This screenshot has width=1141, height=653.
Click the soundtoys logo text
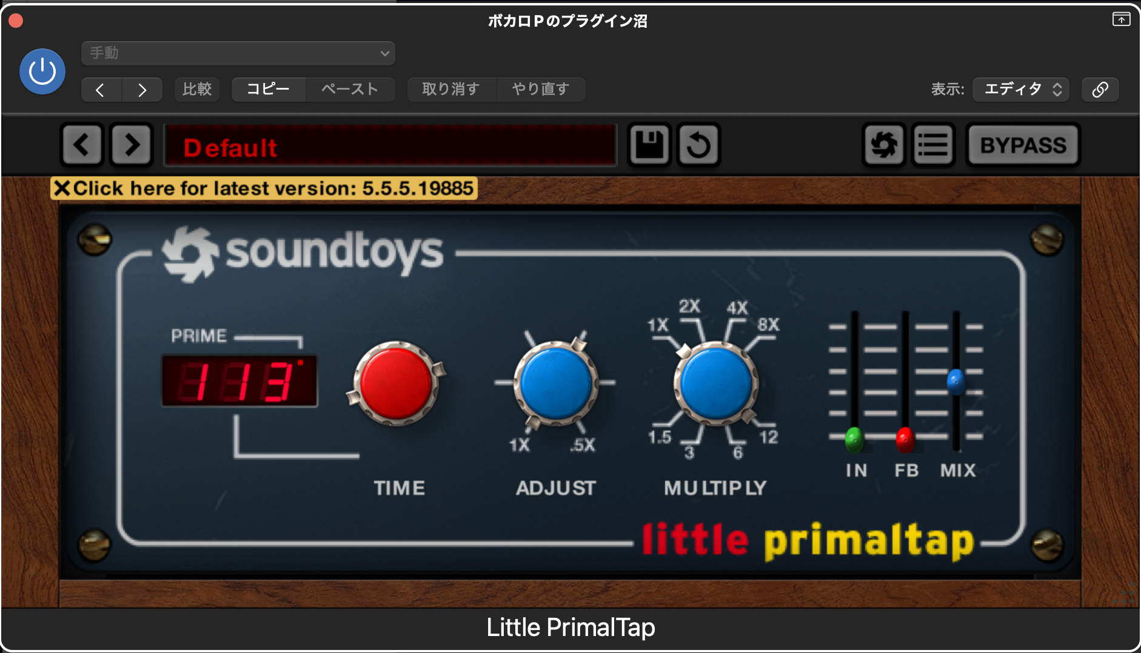pyautogui.click(x=335, y=252)
